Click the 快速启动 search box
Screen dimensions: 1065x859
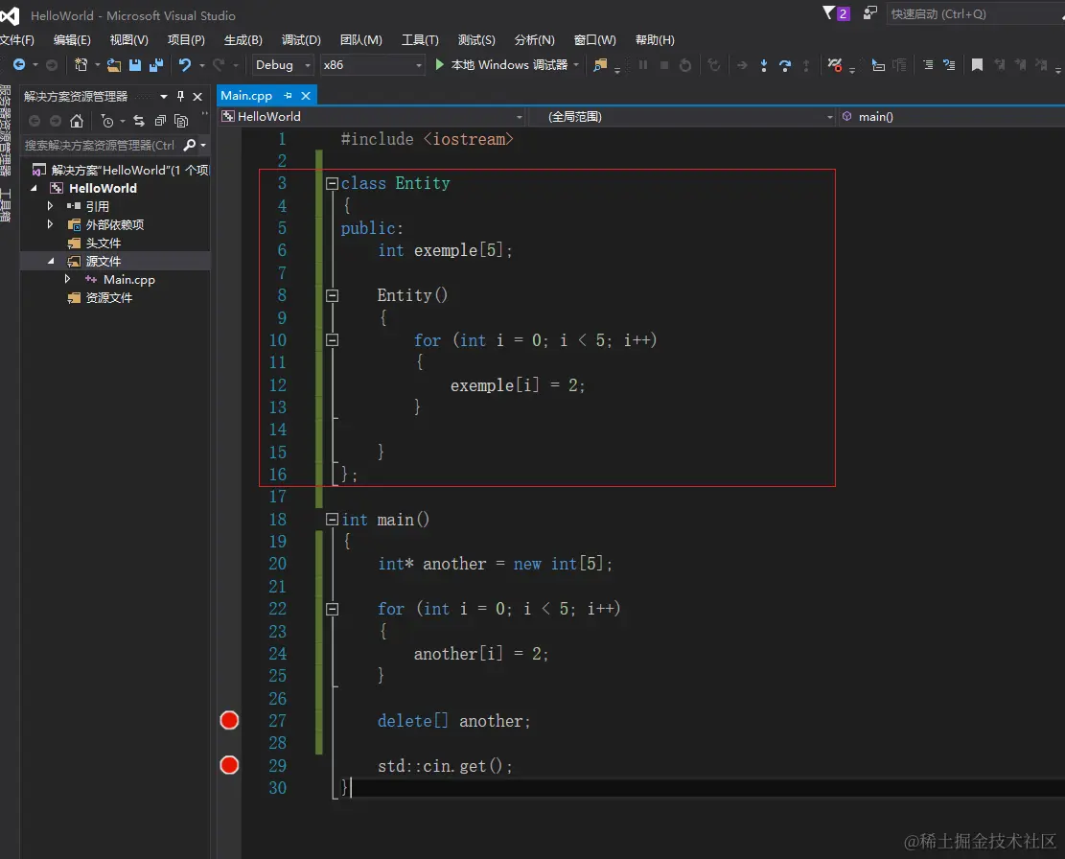tap(970, 13)
